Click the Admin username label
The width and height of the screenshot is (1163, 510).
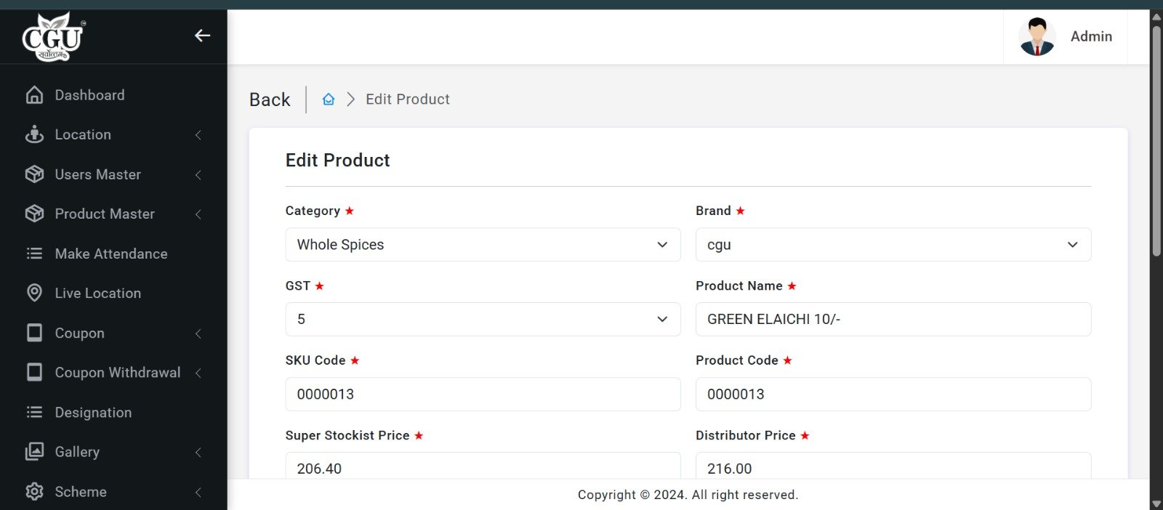coord(1091,36)
